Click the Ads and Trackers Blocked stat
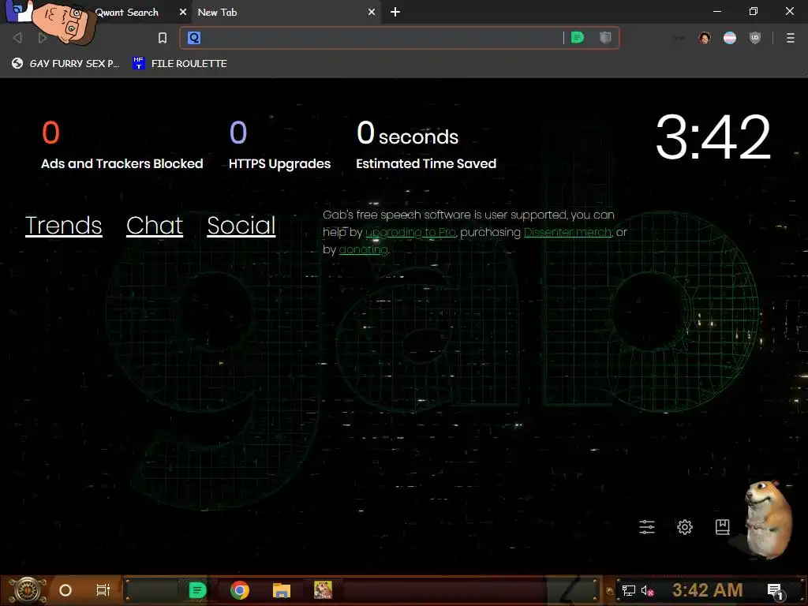This screenshot has height=606, width=808. pyautogui.click(x=122, y=145)
